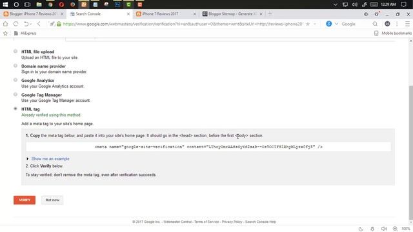413x232 pixels.
Task: Click the bookmarks star on bookmarks bar
Action: coord(5,34)
